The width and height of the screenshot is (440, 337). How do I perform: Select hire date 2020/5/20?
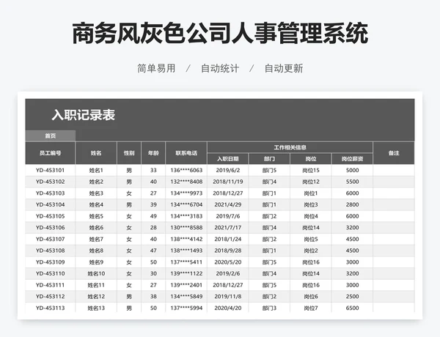pyautogui.click(x=228, y=262)
